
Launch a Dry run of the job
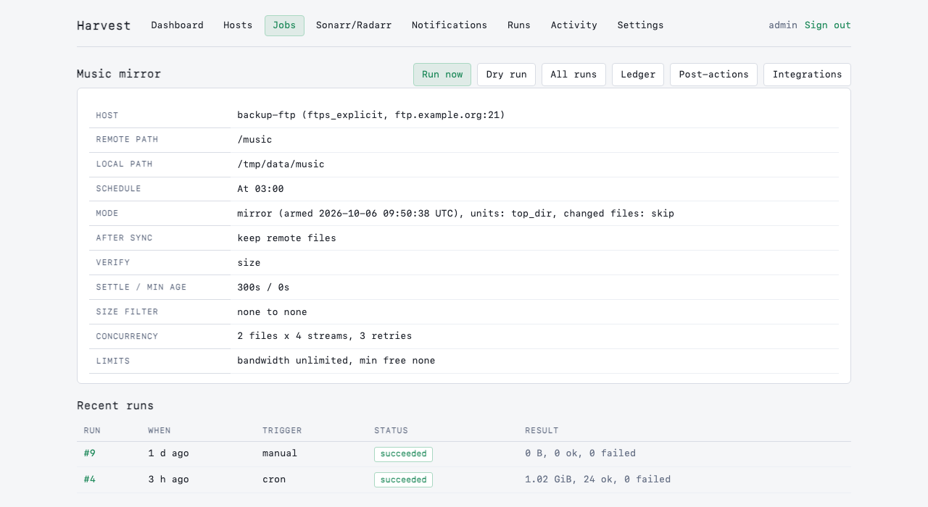tap(506, 75)
